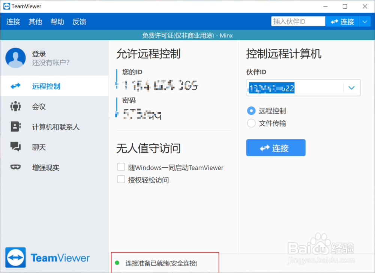This screenshot has height=273, width=375.
Task: Click 连接准备已就绪(安全连接) status text
Action: 161,263
